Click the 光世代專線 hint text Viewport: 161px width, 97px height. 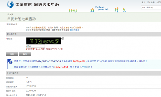click(64, 27)
